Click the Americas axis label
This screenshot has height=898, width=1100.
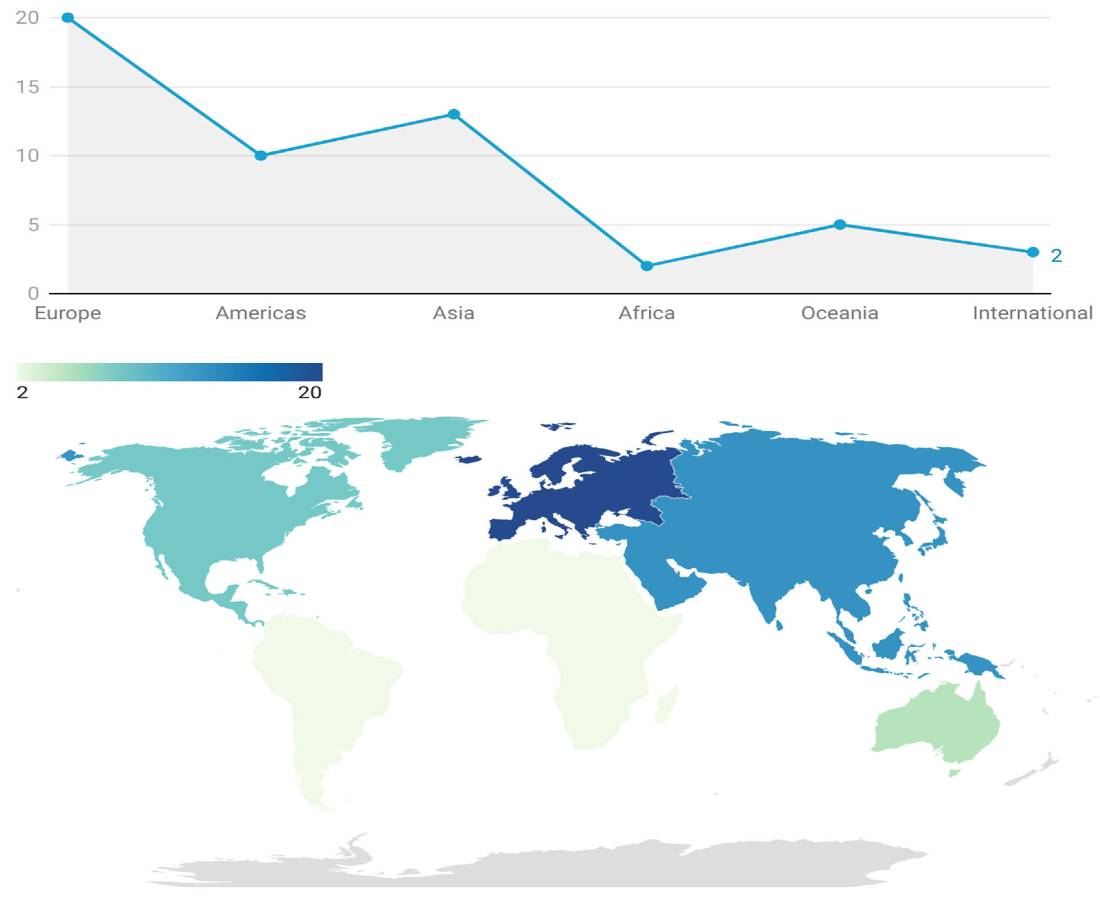click(x=261, y=313)
